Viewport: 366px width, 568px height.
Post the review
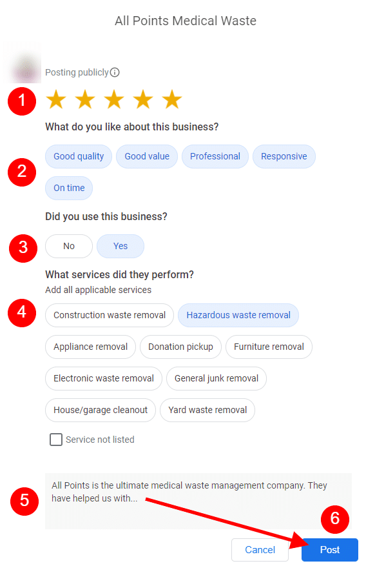(330, 550)
